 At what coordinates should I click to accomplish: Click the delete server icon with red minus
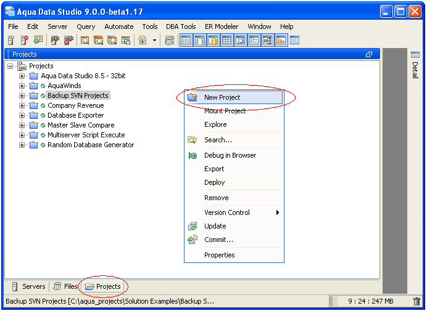25,40
